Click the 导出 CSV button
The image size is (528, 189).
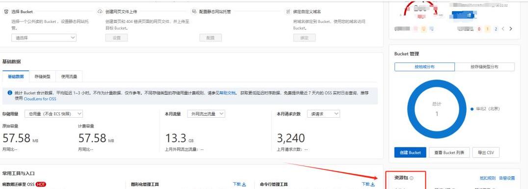(x=486, y=152)
